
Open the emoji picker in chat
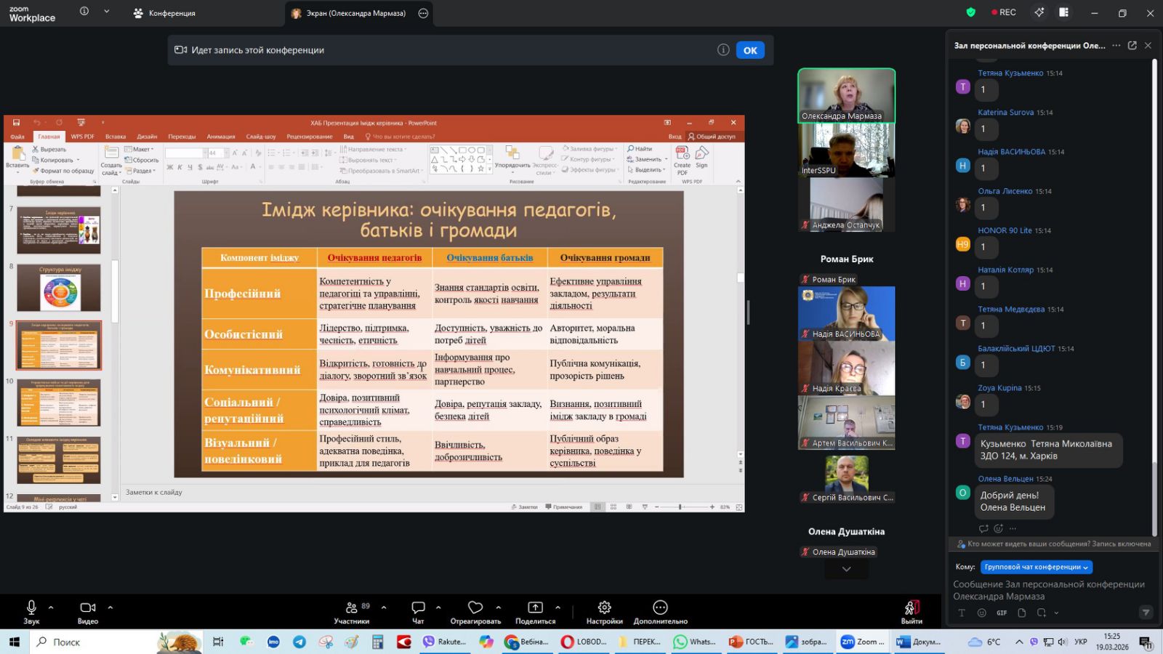981,613
